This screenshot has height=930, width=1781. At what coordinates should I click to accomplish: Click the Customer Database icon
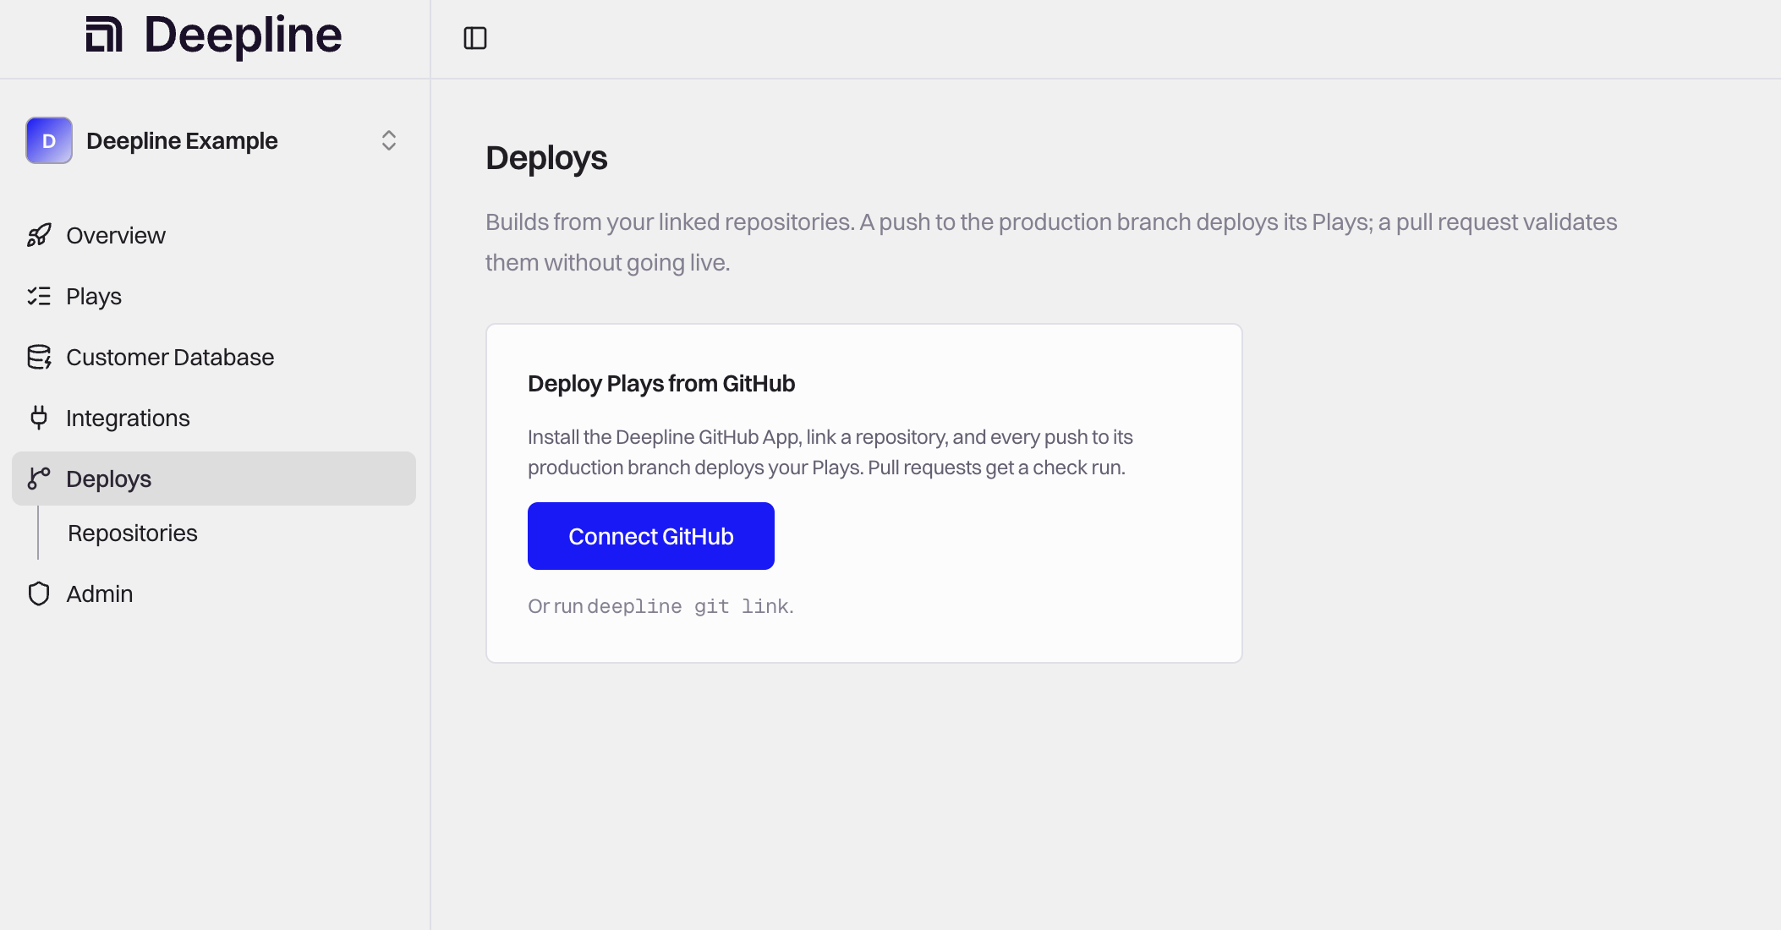coord(39,357)
